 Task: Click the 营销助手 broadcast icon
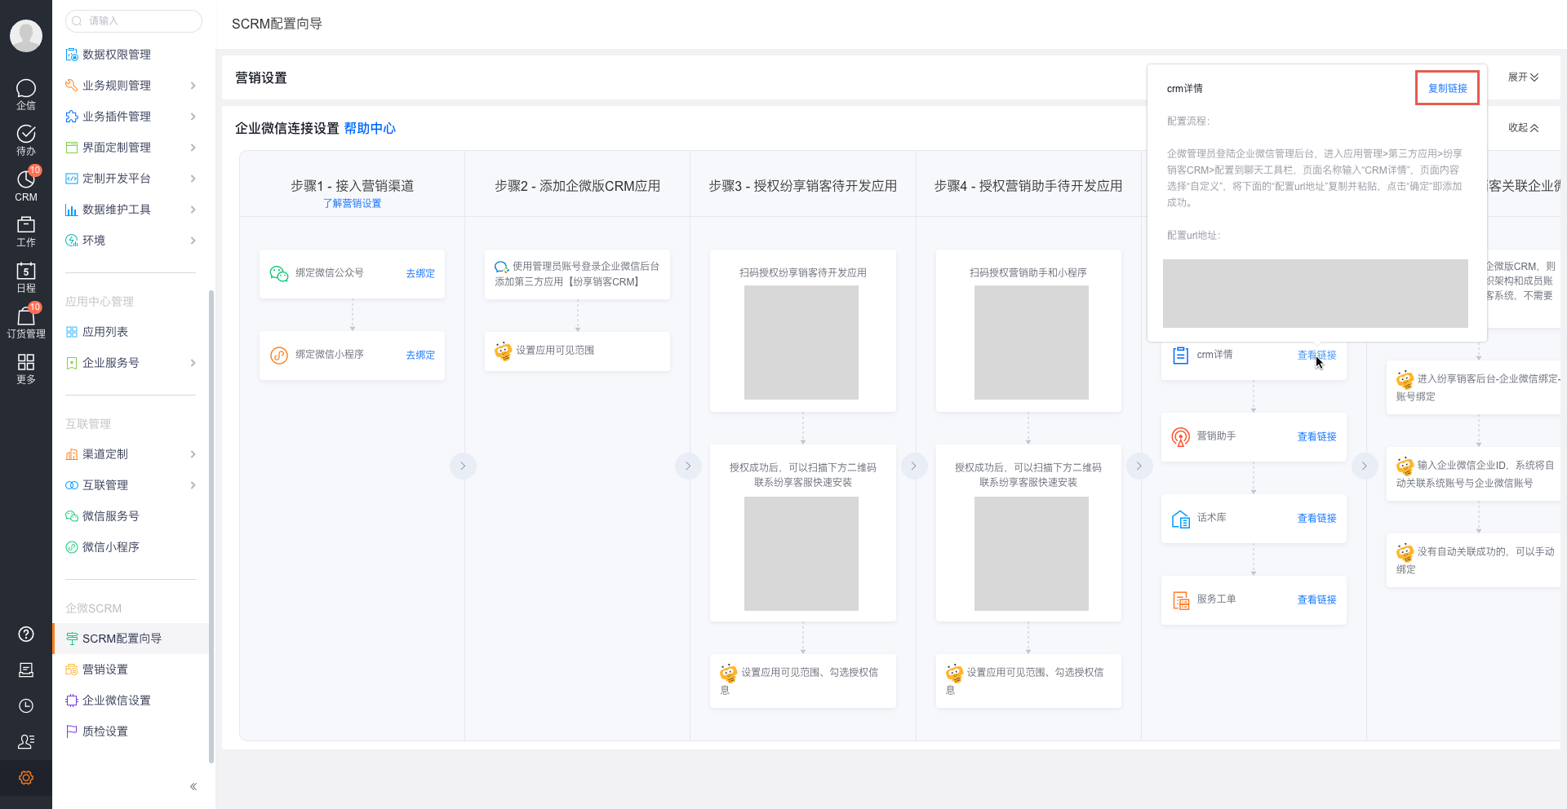coord(1180,437)
